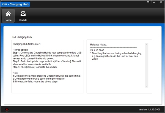This screenshot has width=165, height=113.
Task: Click 'Charging Hub for Inspire 1' text
Action: click(26, 44)
